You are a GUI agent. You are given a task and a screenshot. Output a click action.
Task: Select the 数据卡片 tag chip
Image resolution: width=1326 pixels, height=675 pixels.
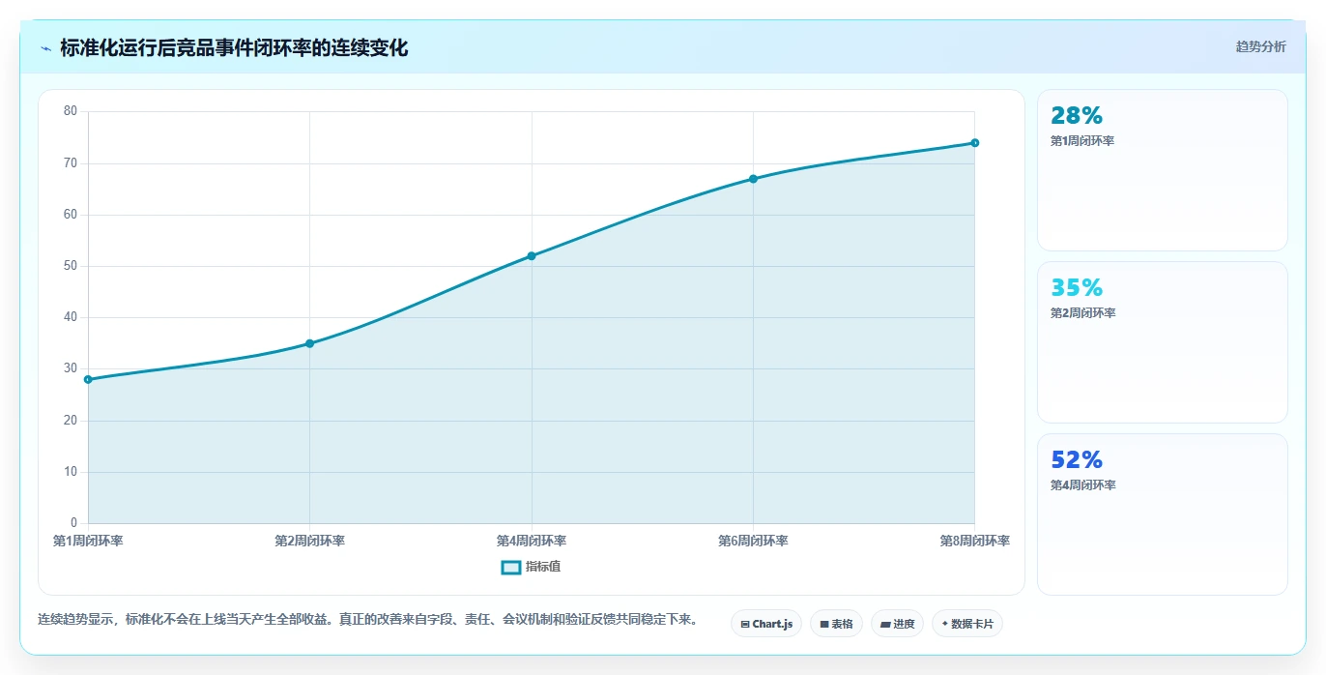coord(966,624)
